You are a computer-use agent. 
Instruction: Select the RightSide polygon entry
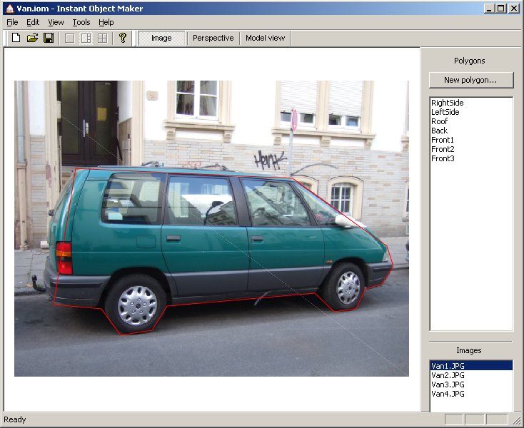pyautogui.click(x=471, y=103)
